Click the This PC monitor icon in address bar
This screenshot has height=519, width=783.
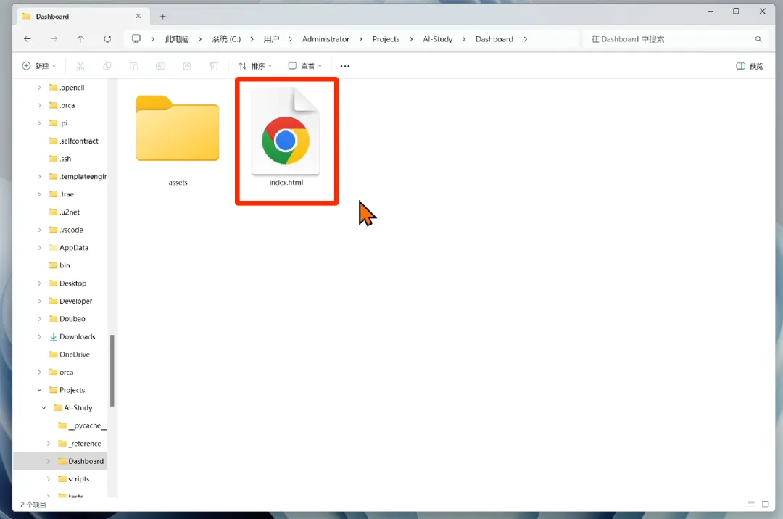(136, 39)
